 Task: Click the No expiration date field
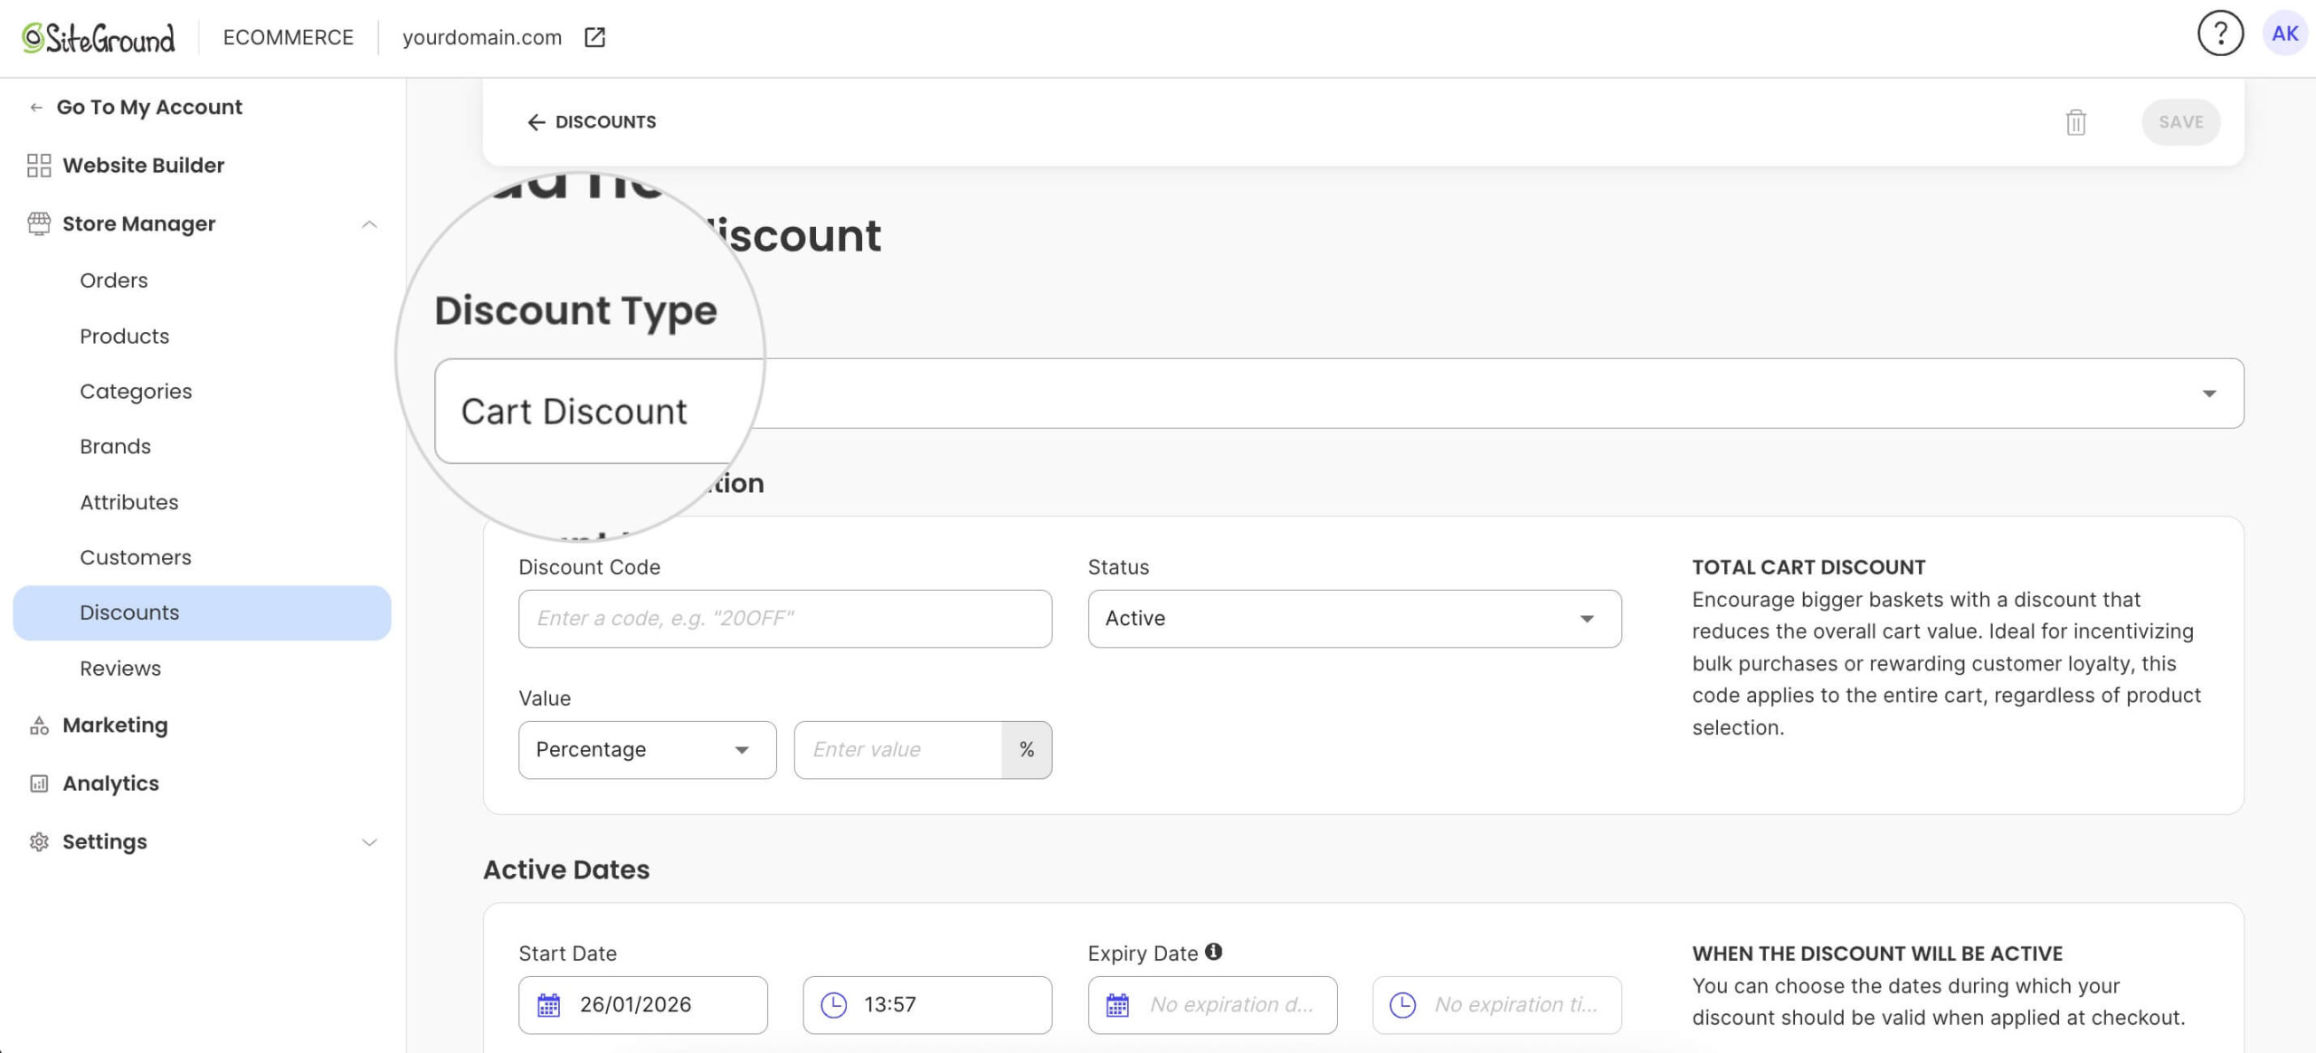point(1212,1005)
